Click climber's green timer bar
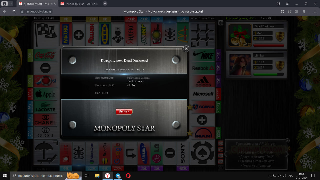 point(269,74)
